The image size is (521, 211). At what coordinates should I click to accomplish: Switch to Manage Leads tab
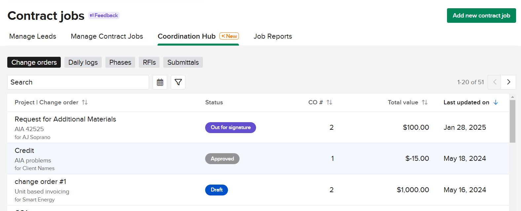coord(33,36)
